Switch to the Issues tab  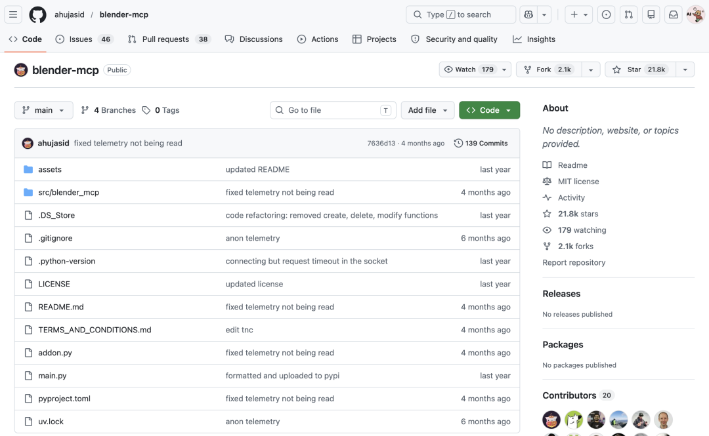pos(84,39)
